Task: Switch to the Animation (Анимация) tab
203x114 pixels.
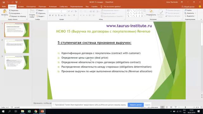Action: (x=53, y=6)
